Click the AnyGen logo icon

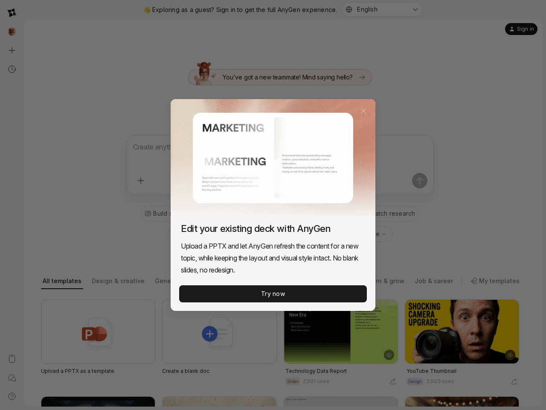pos(12,13)
